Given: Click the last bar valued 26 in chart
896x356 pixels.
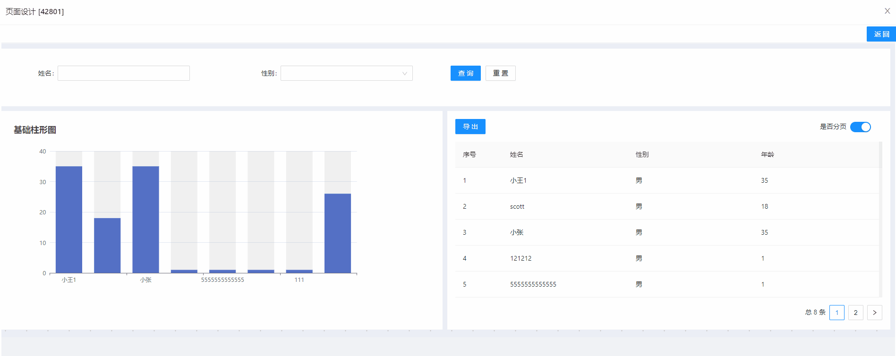Looking at the screenshot, I should pos(337,233).
